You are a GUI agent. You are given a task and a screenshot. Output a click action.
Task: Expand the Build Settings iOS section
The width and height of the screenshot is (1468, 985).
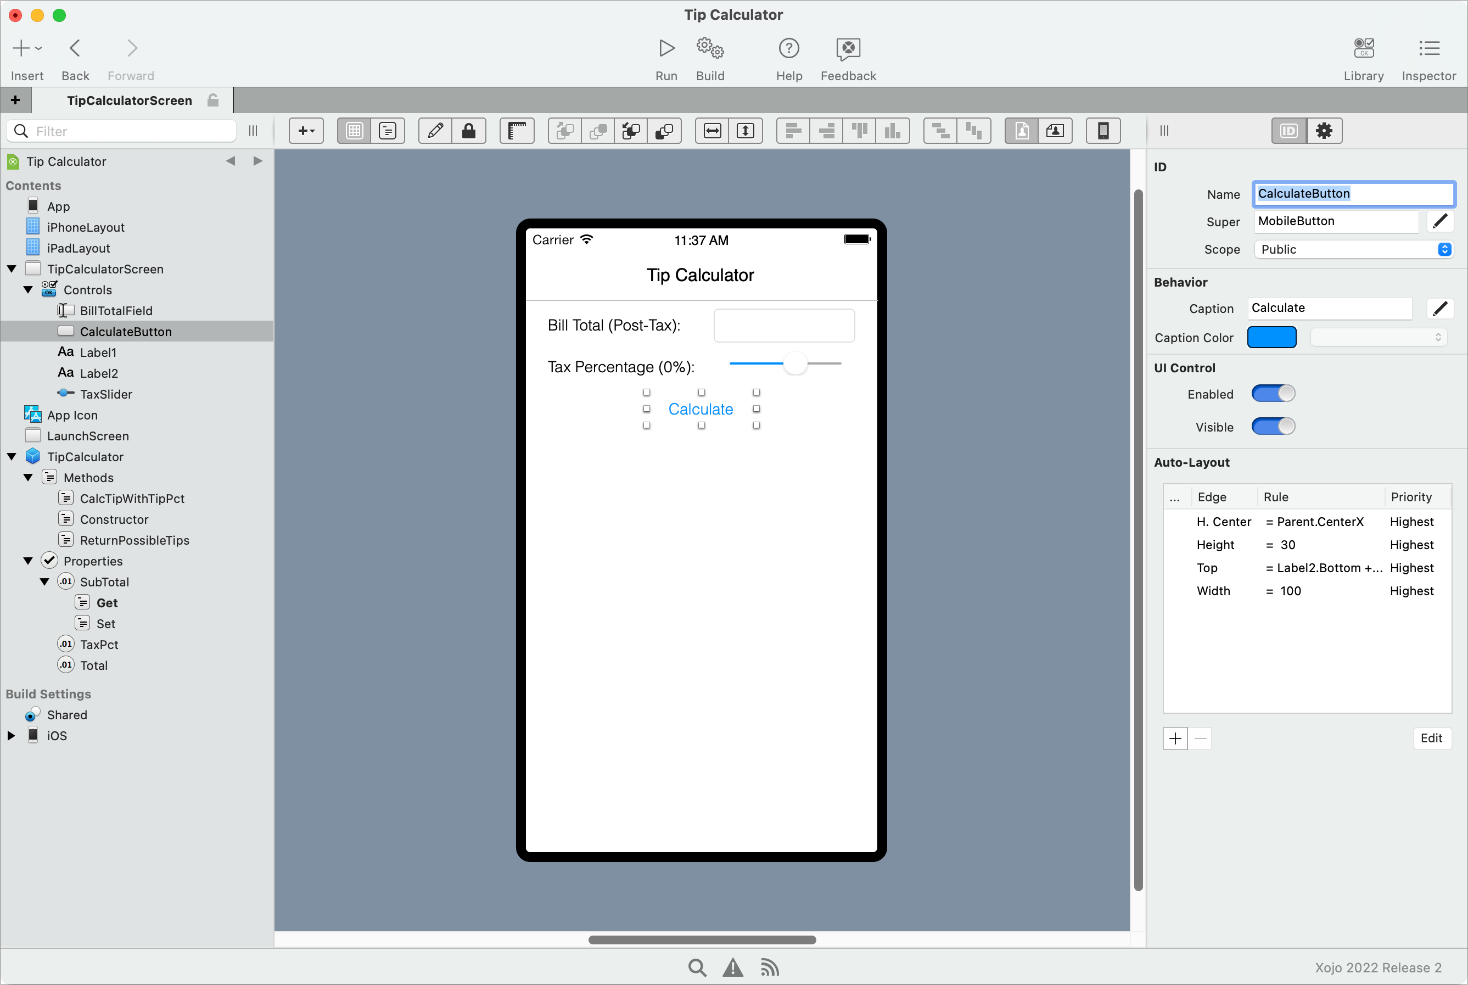[11, 735]
